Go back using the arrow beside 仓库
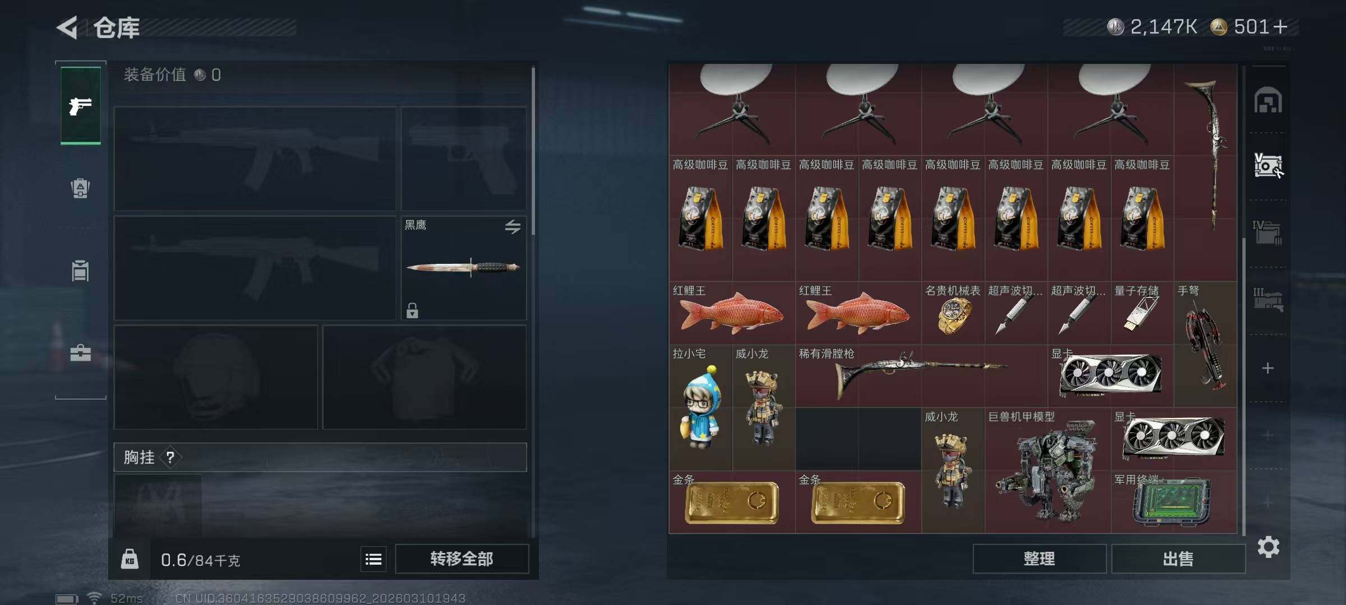 click(67, 27)
